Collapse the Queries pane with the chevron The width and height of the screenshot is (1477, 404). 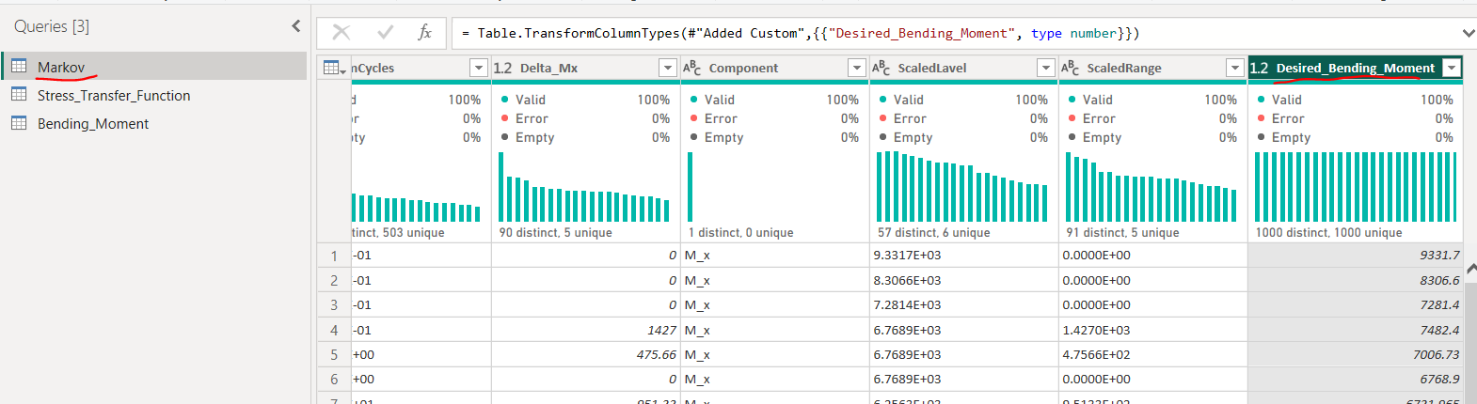point(296,26)
